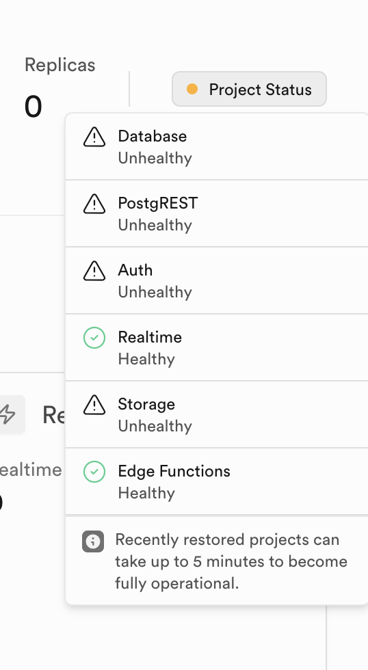This screenshot has height=670, width=368.
Task: Open the Database status entry
Action: point(217,146)
